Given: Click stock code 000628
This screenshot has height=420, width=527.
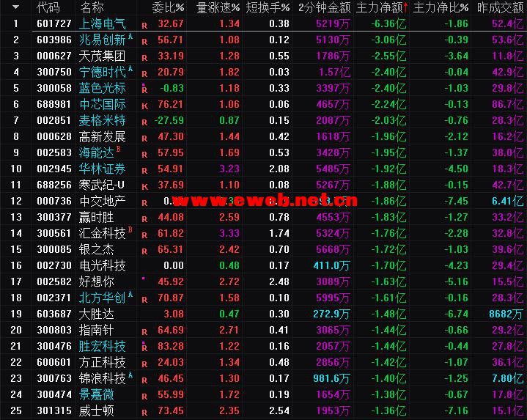Looking at the screenshot, I should click(54, 136).
